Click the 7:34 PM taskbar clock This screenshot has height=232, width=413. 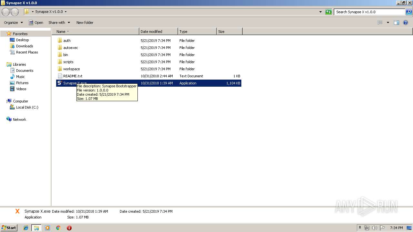396,228
